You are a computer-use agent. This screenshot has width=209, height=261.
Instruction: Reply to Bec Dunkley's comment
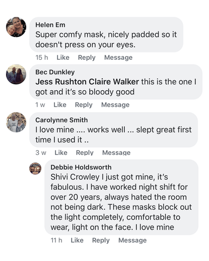click(x=84, y=105)
